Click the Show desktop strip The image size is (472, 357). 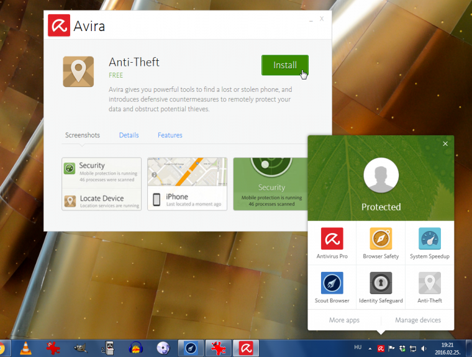(469, 348)
